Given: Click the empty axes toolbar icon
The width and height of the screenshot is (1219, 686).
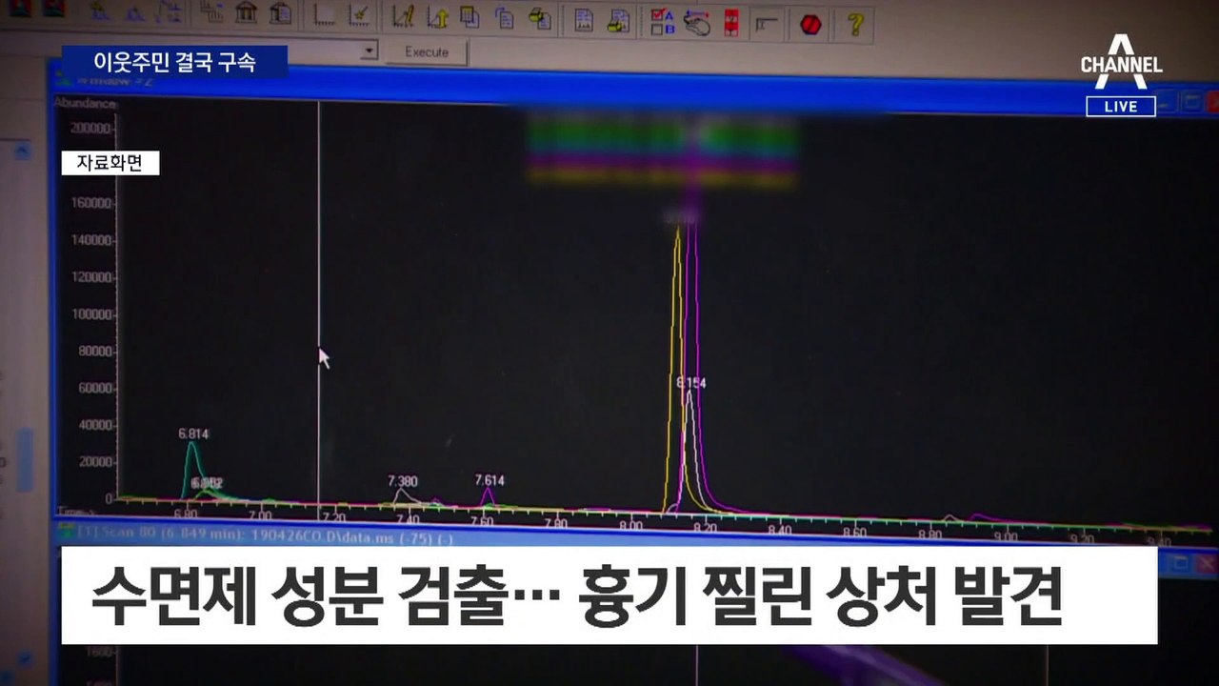Looking at the screenshot, I should coord(325,14).
